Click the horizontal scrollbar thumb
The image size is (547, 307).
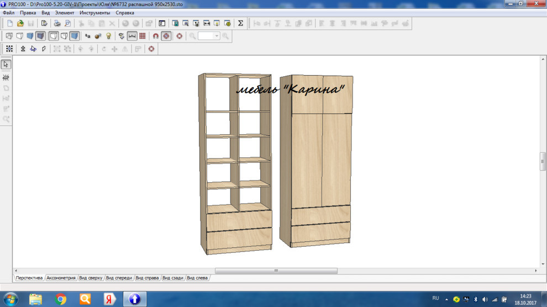[276, 271]
